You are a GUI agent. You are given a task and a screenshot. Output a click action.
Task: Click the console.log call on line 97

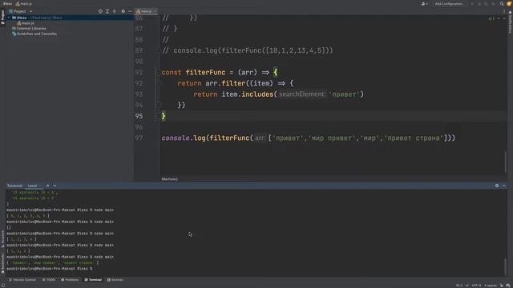click(184, 138)
